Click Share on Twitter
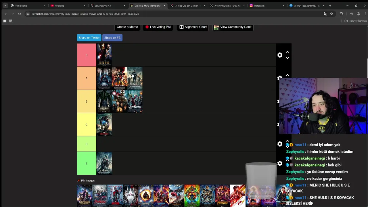The width and height of the screenshot is (368, 207). pos(89,38)
